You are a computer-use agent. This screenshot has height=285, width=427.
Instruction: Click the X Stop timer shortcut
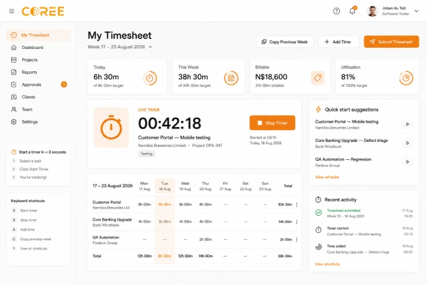coord(25,220)
